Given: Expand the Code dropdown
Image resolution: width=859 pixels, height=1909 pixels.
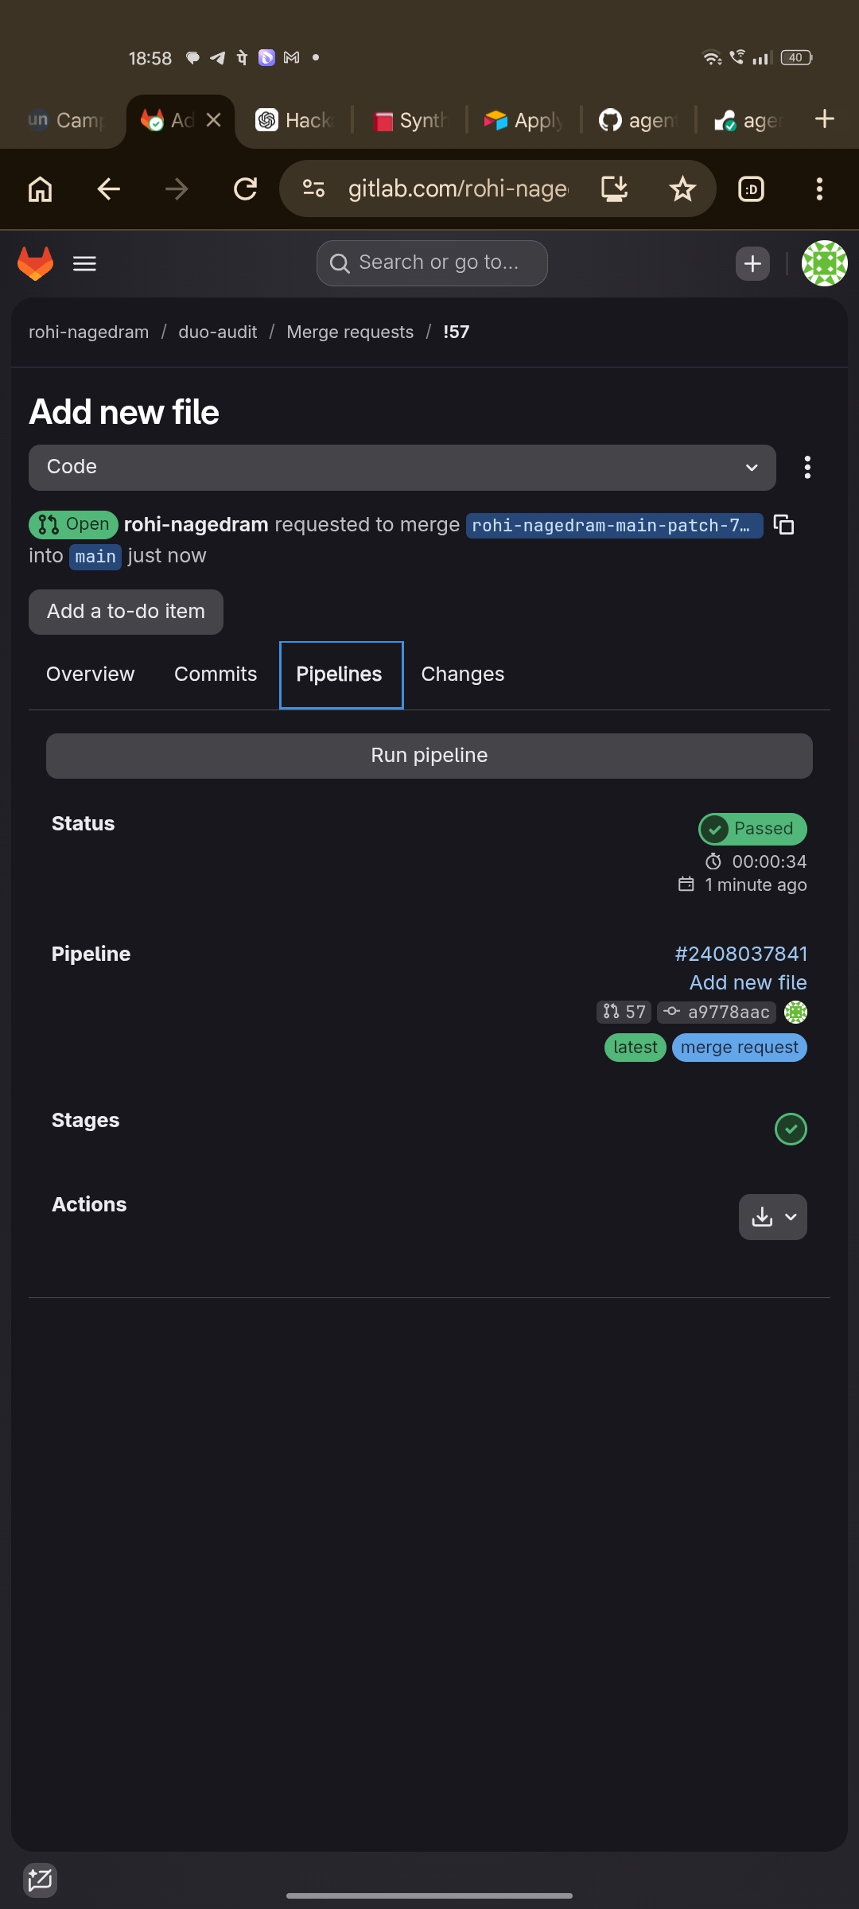Looking at the screenshot, I should coord(402,467).
